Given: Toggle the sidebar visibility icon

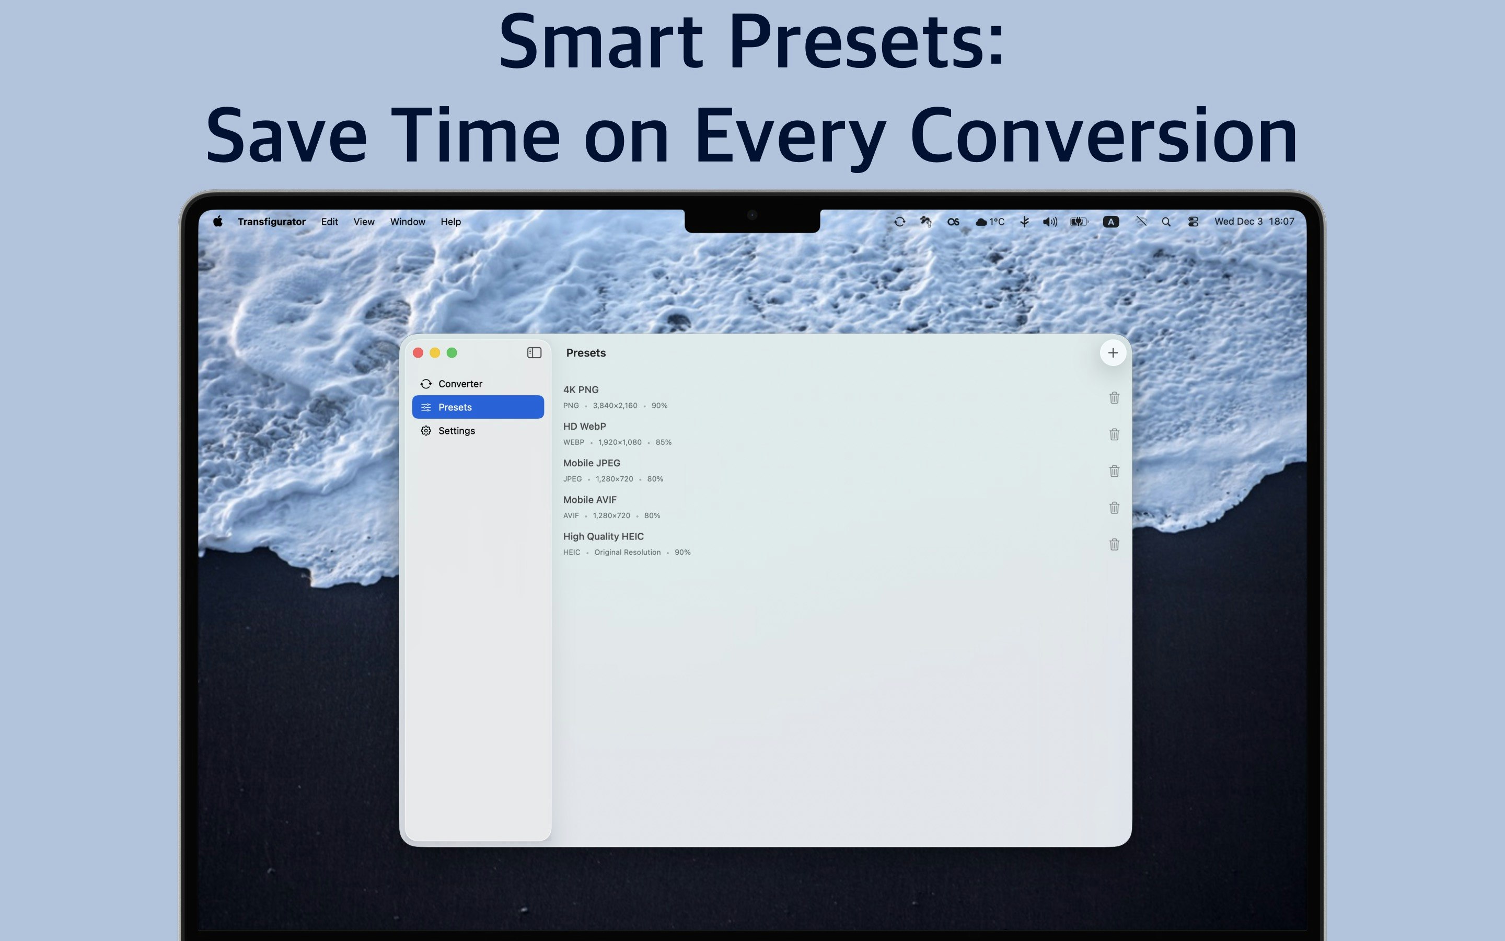Looking at the screenshot, I should tap(534, 353).
